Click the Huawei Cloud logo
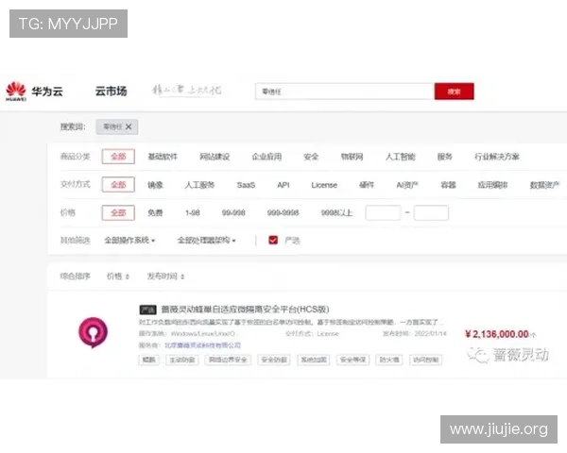The height and width of the screenshot is (453, 567). pyautogui.click(x=34, y=91)
